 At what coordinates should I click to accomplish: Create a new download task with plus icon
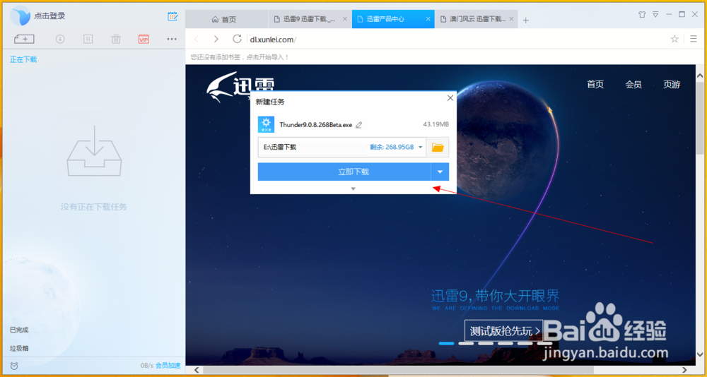24,40
